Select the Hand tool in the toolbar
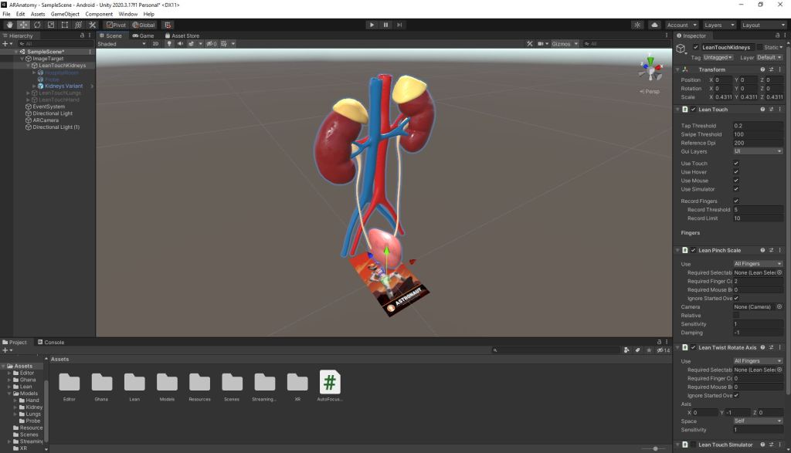The height and width of the screenshot is (453, 791). click(x=9, y=25)
